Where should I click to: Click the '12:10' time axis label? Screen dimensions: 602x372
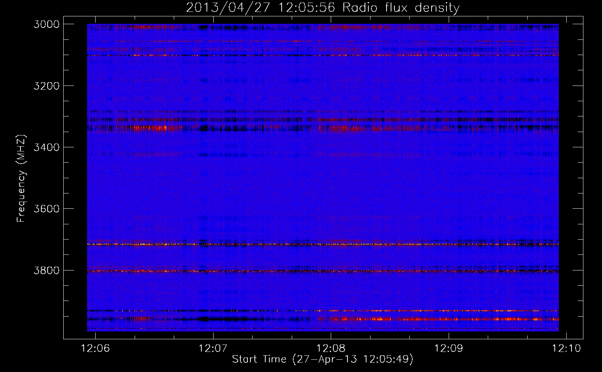coord(566,349)
